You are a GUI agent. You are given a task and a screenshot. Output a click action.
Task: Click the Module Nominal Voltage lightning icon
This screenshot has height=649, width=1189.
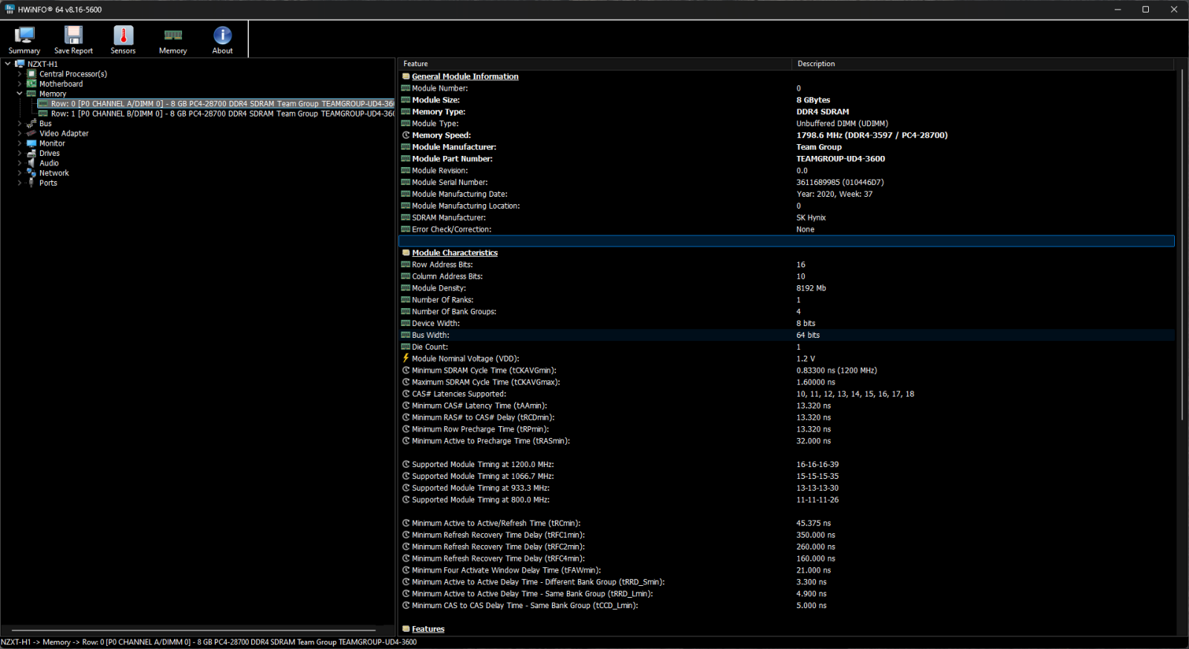(x=406, y=359)
